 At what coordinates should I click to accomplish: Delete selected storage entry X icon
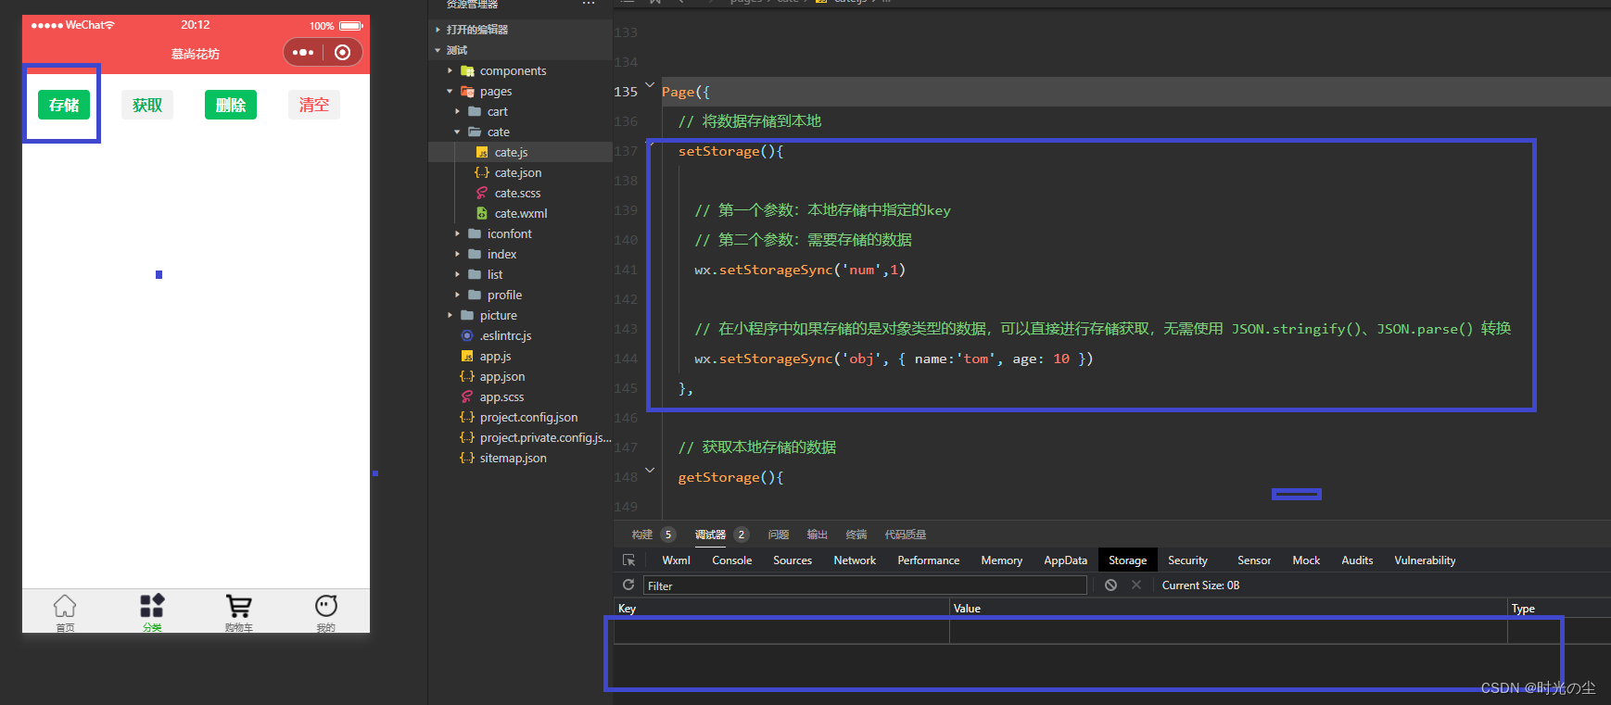[1136, 585]
